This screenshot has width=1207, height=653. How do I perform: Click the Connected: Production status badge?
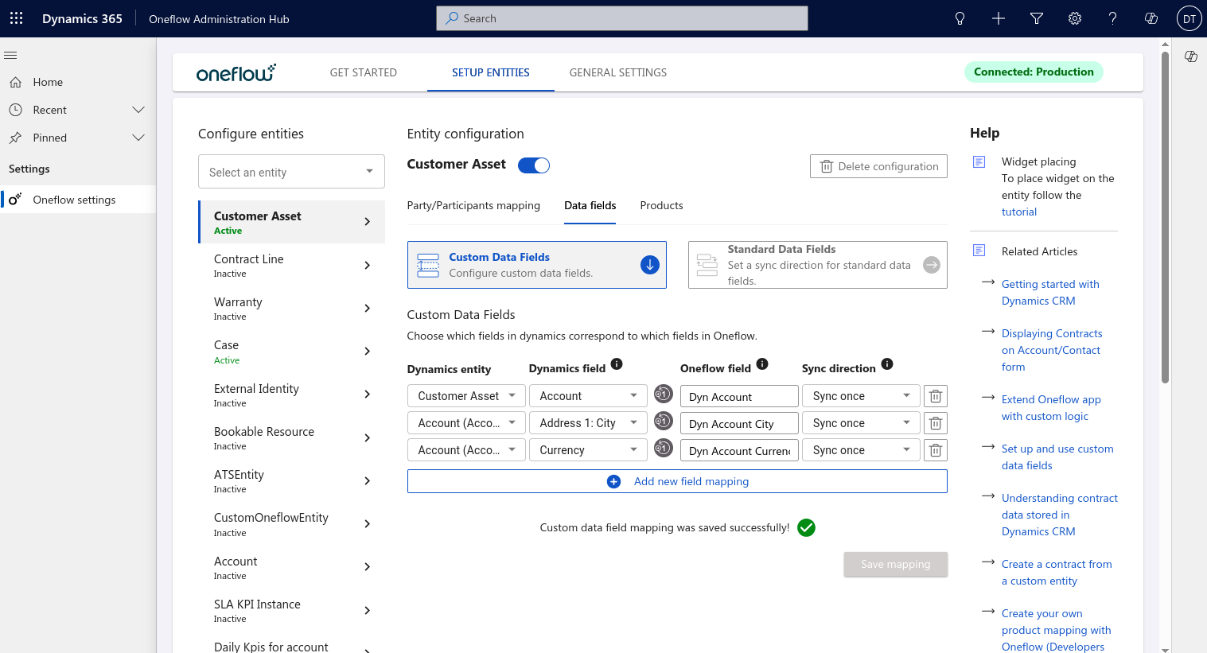point(1034,72)
